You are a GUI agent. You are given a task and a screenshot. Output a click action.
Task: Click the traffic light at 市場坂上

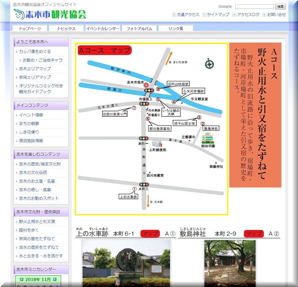tap(144, 104)
